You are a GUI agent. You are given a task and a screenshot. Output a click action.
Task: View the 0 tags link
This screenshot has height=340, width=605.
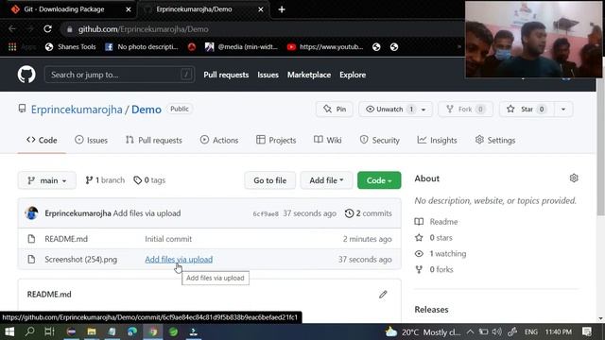[149, 180]
